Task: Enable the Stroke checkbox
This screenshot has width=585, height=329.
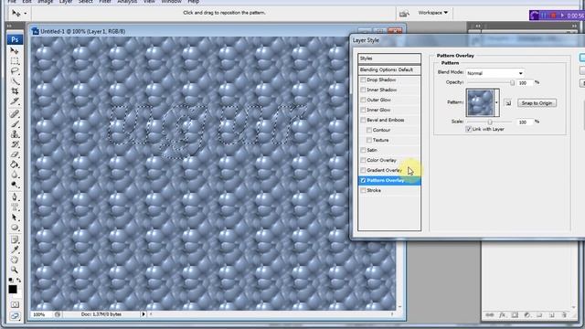Action: [x=363, y=190]
